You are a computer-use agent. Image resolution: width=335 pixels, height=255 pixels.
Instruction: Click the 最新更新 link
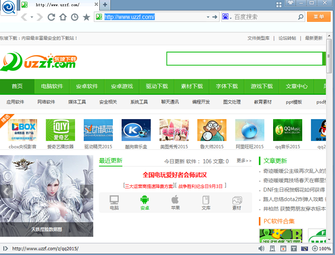tap(314, 38)
